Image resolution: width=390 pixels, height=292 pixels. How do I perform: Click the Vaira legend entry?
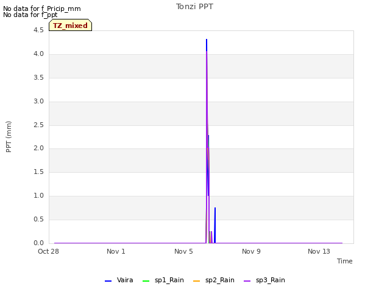point(119,280)
